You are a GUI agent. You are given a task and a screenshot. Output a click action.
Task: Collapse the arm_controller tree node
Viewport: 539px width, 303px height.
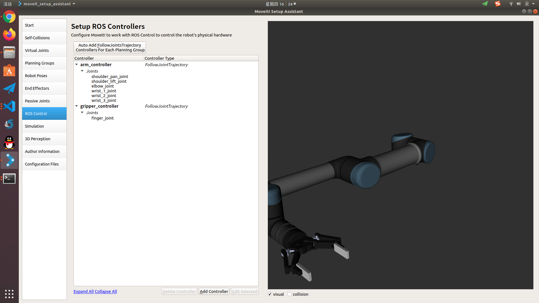(76, 65)
